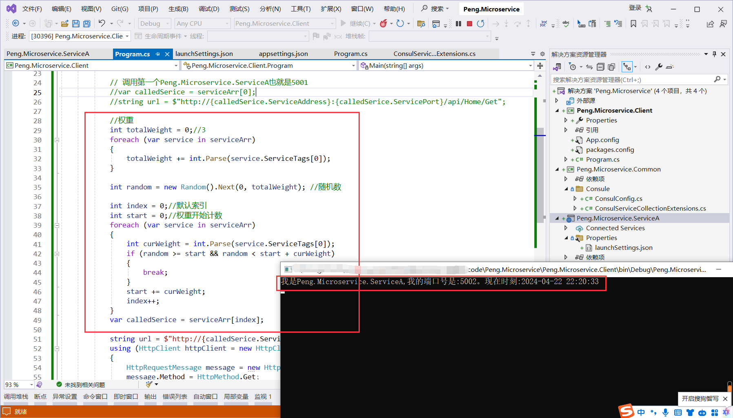
Task: Undo the last edit with the Undo icon
Action: click(x=102, y=23)
